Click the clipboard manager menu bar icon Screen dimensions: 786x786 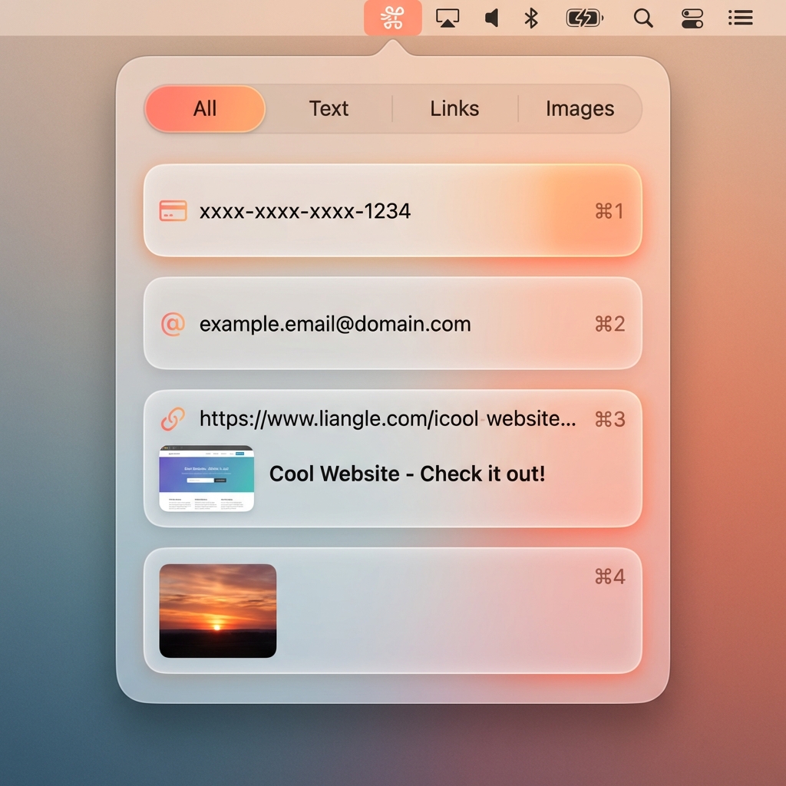pos(393,18)
